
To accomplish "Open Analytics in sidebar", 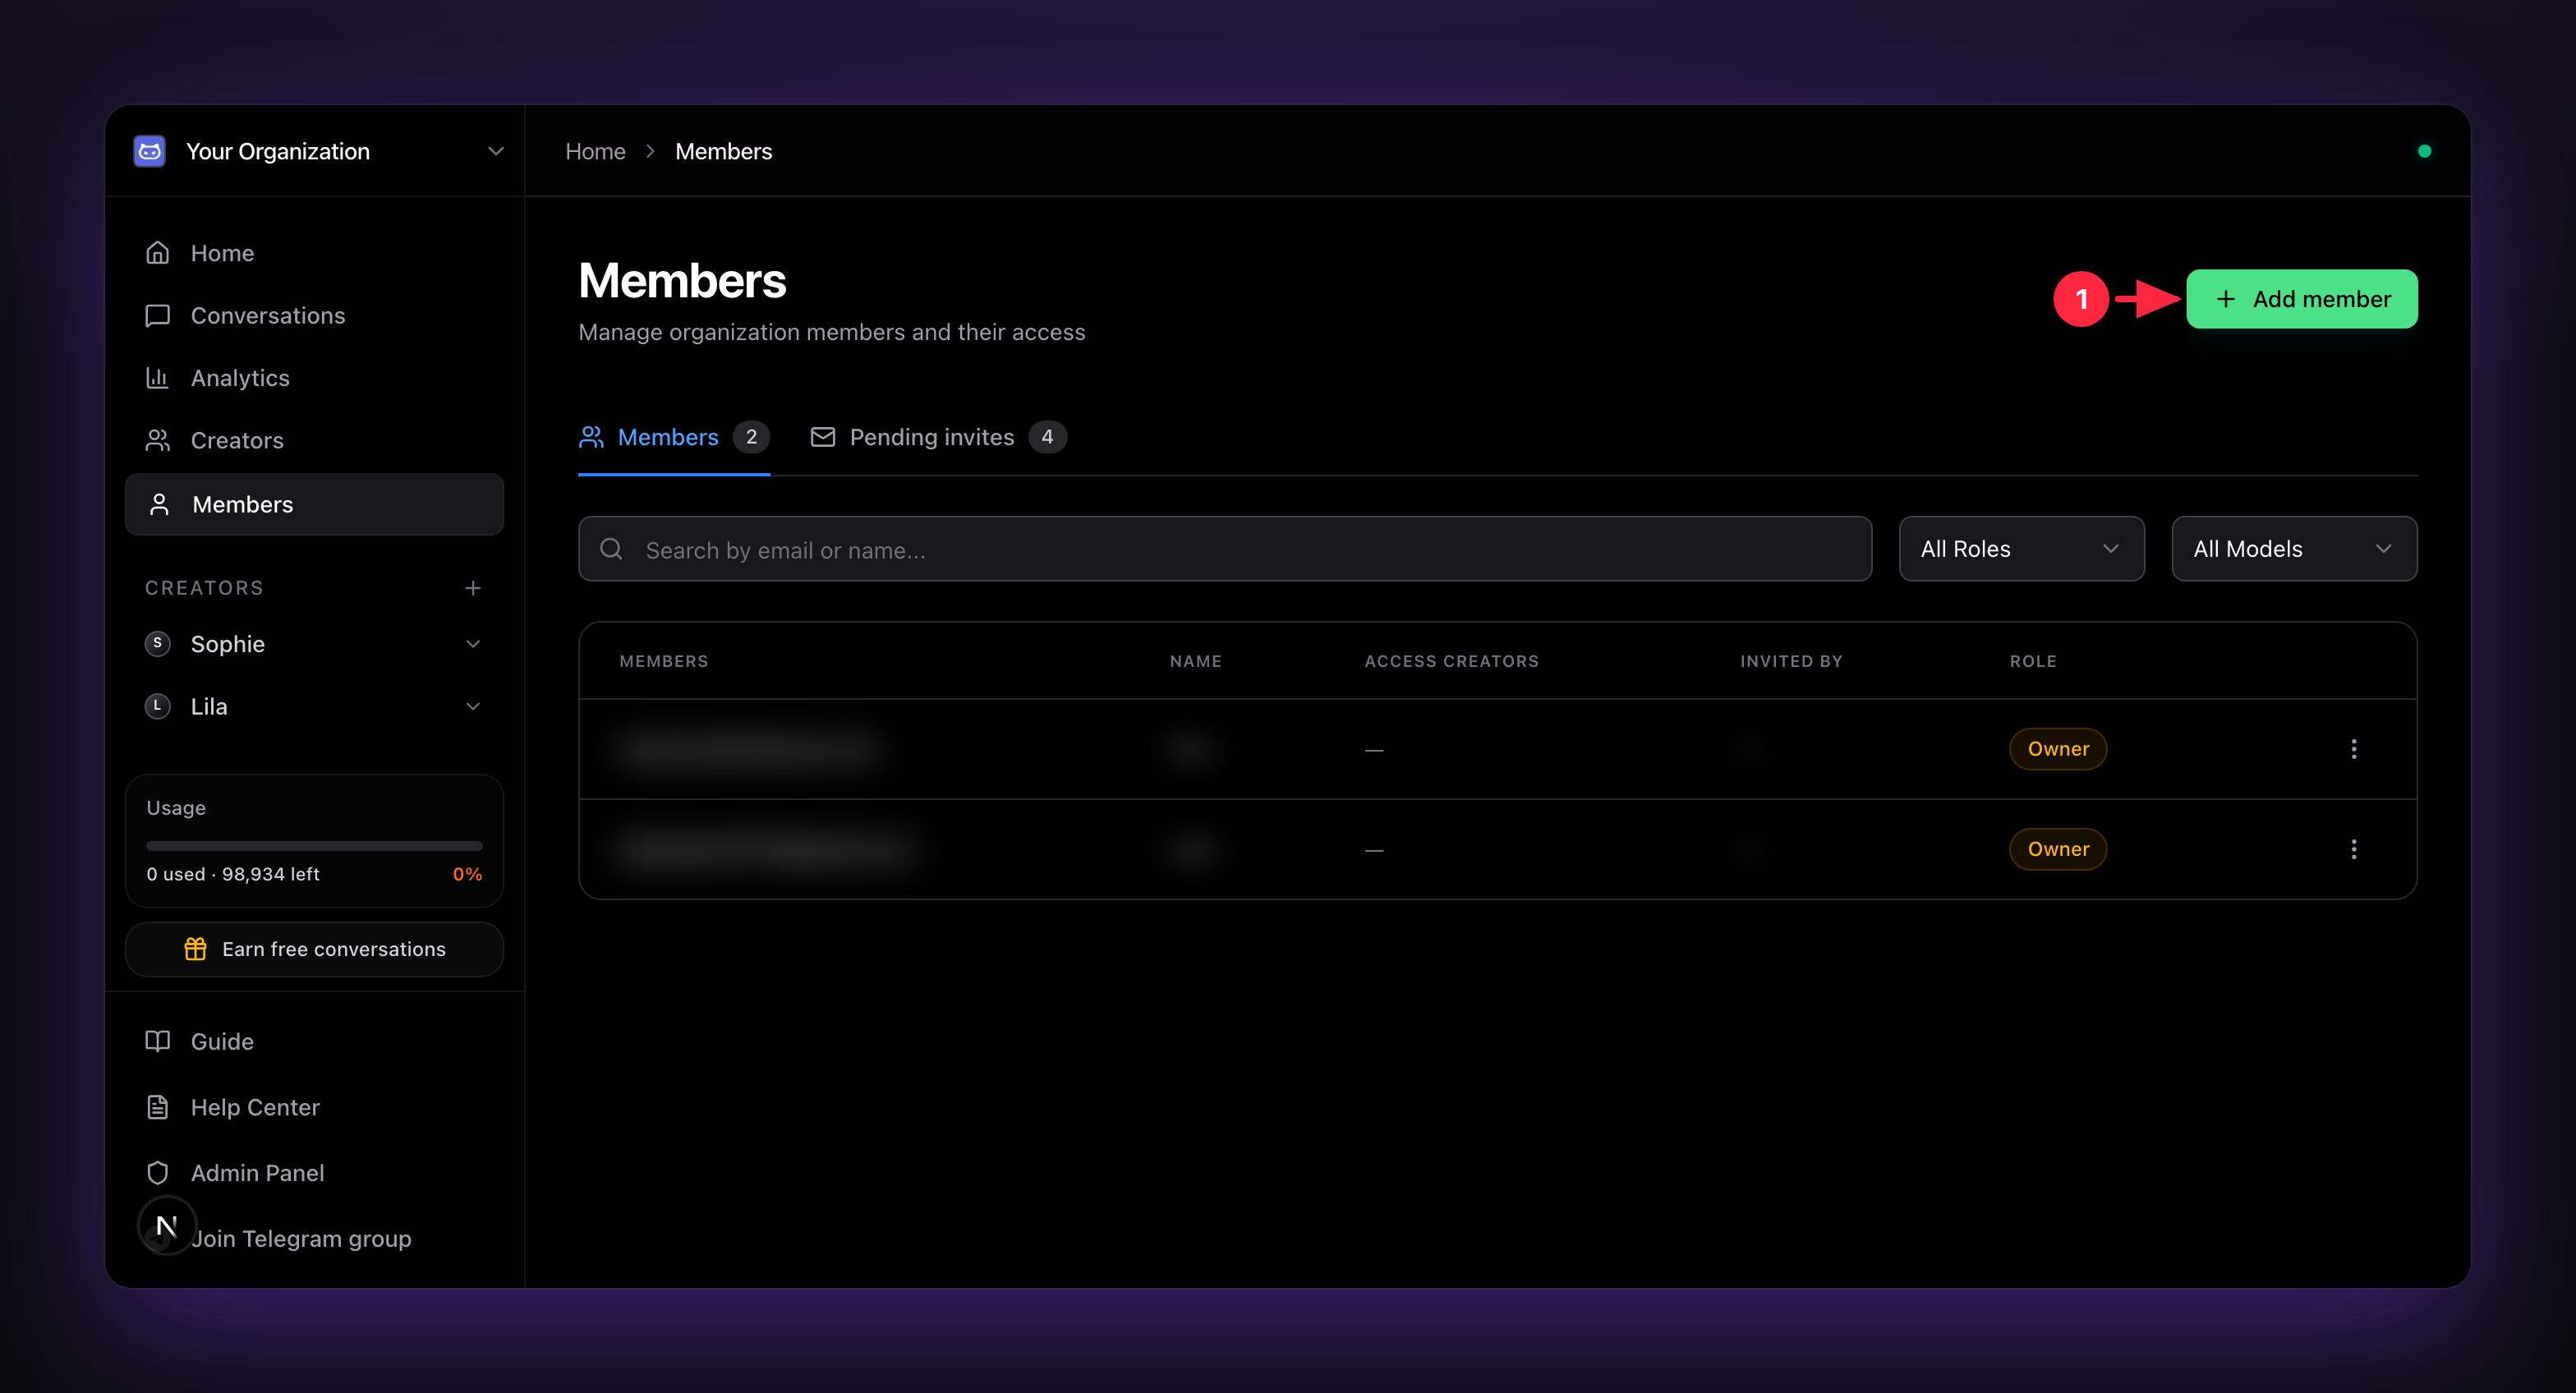I will pyautogui.click(x=314, y=378).
